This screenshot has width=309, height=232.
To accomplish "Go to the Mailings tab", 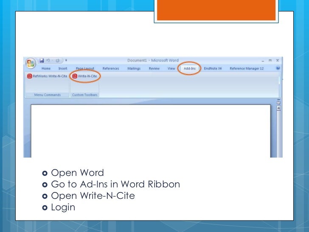I will (134, 68).
